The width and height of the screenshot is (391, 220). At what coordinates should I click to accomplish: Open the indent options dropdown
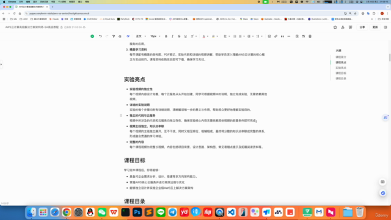[x=250, y=36]
